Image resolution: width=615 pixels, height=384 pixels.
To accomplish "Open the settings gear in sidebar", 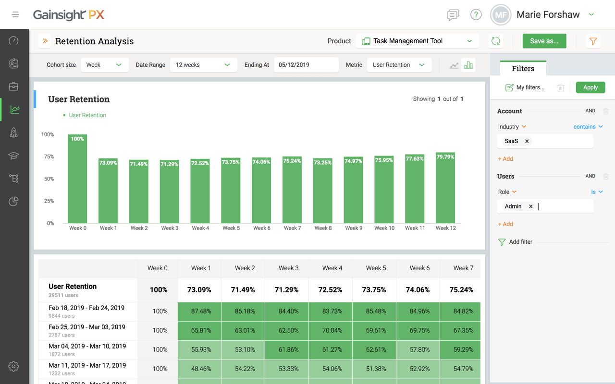I will point(13,366).
